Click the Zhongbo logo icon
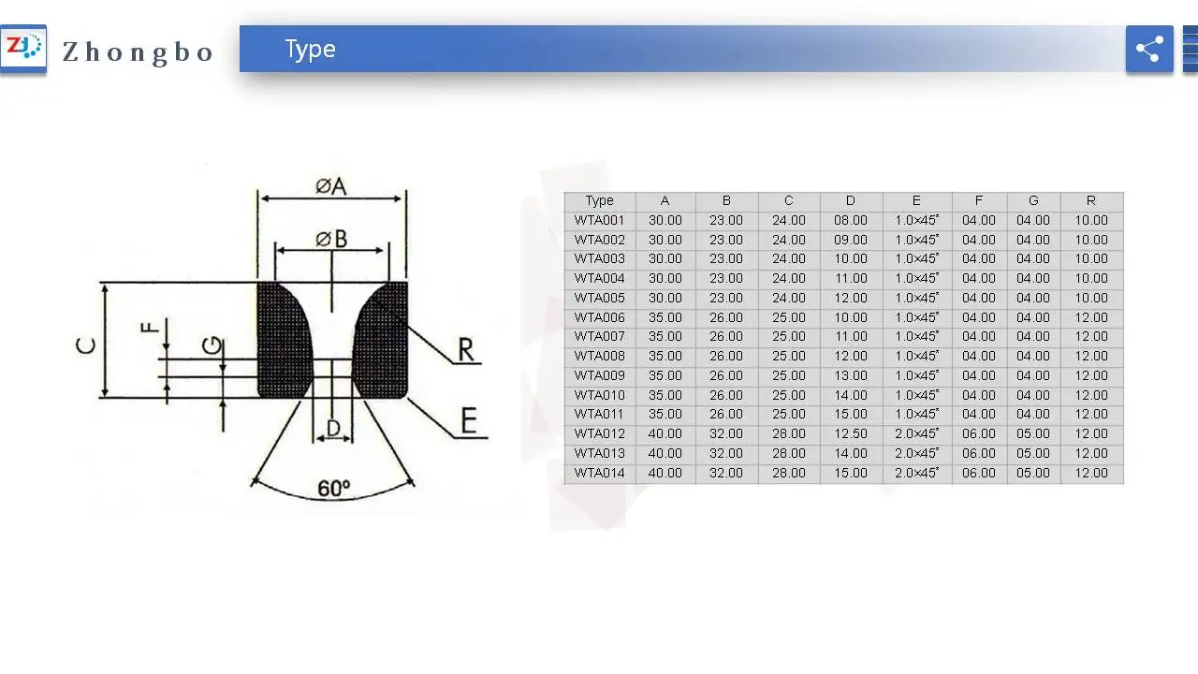The image size is (1198, 674). coord(23,49)
